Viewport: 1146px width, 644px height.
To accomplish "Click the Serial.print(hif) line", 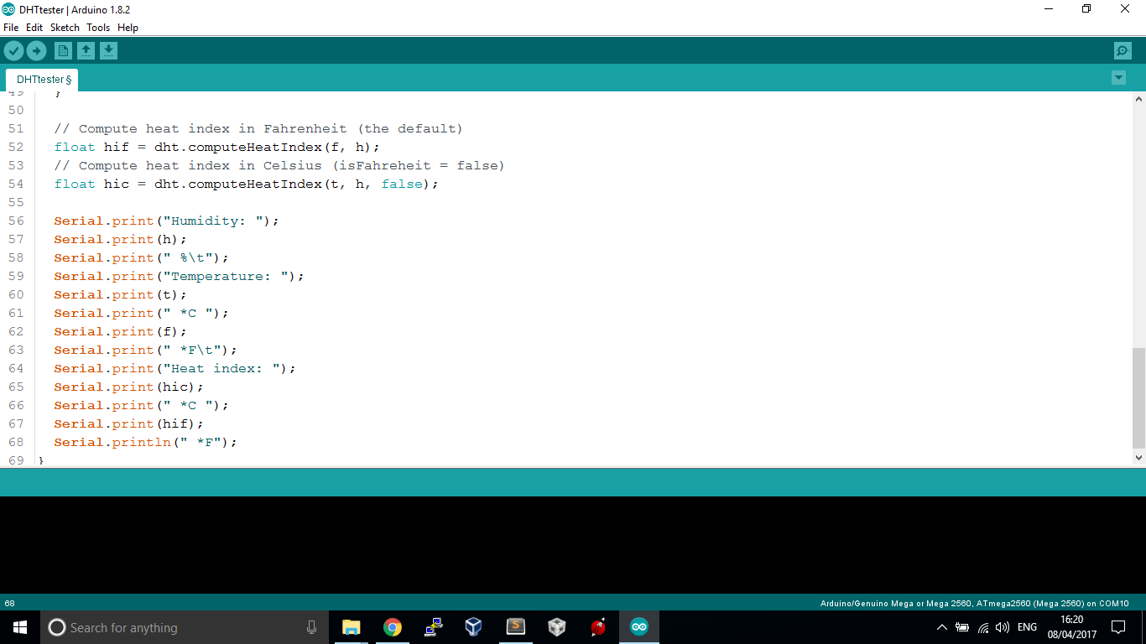I will 129,423.
